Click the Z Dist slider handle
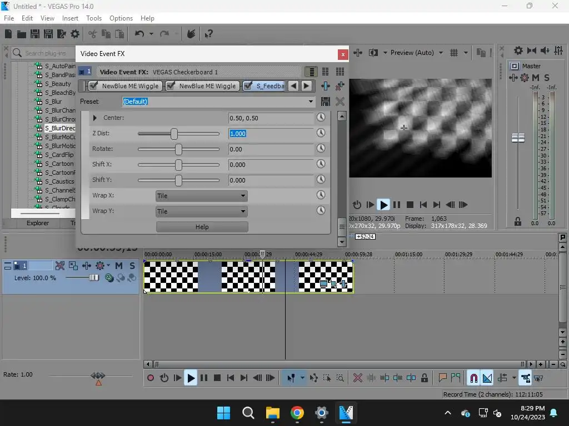569x426 pixels. point(174,134)
